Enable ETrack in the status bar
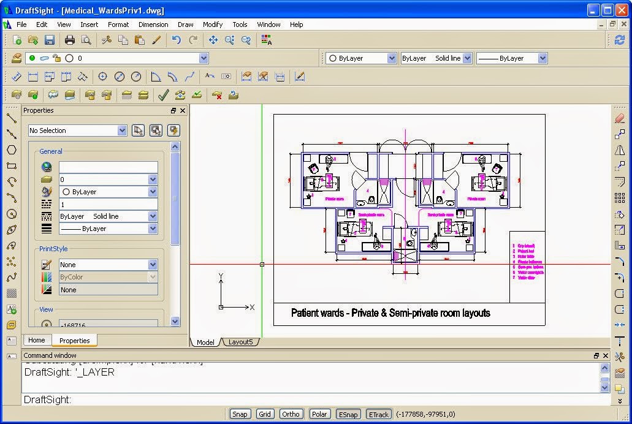632x424 pixels. [378, 414]
